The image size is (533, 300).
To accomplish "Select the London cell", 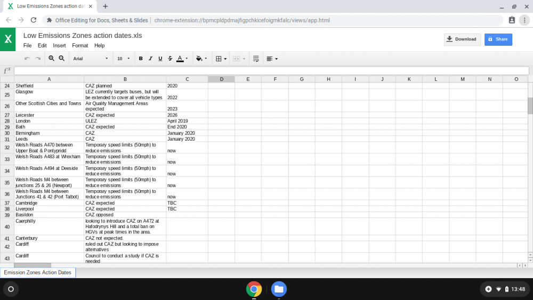I will [49, 121].
